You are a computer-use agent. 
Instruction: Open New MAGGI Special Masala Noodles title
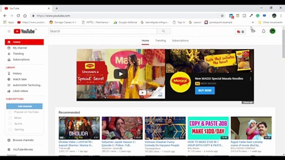tap(219, 79)
